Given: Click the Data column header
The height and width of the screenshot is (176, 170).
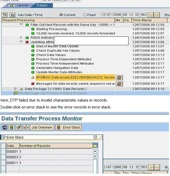Looking at the screenshot, I should pos(13,146).
